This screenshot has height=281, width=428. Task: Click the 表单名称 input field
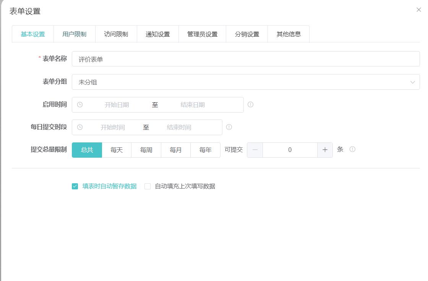pyautogui.click(x=246, y=59)
